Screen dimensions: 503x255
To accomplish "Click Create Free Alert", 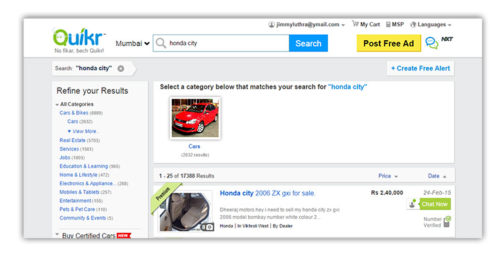I will 421,68.
